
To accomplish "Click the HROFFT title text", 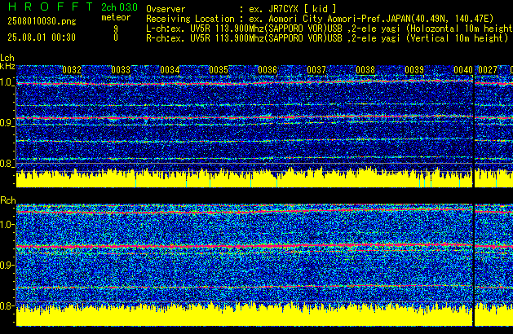I will click(x=51, y=7).
